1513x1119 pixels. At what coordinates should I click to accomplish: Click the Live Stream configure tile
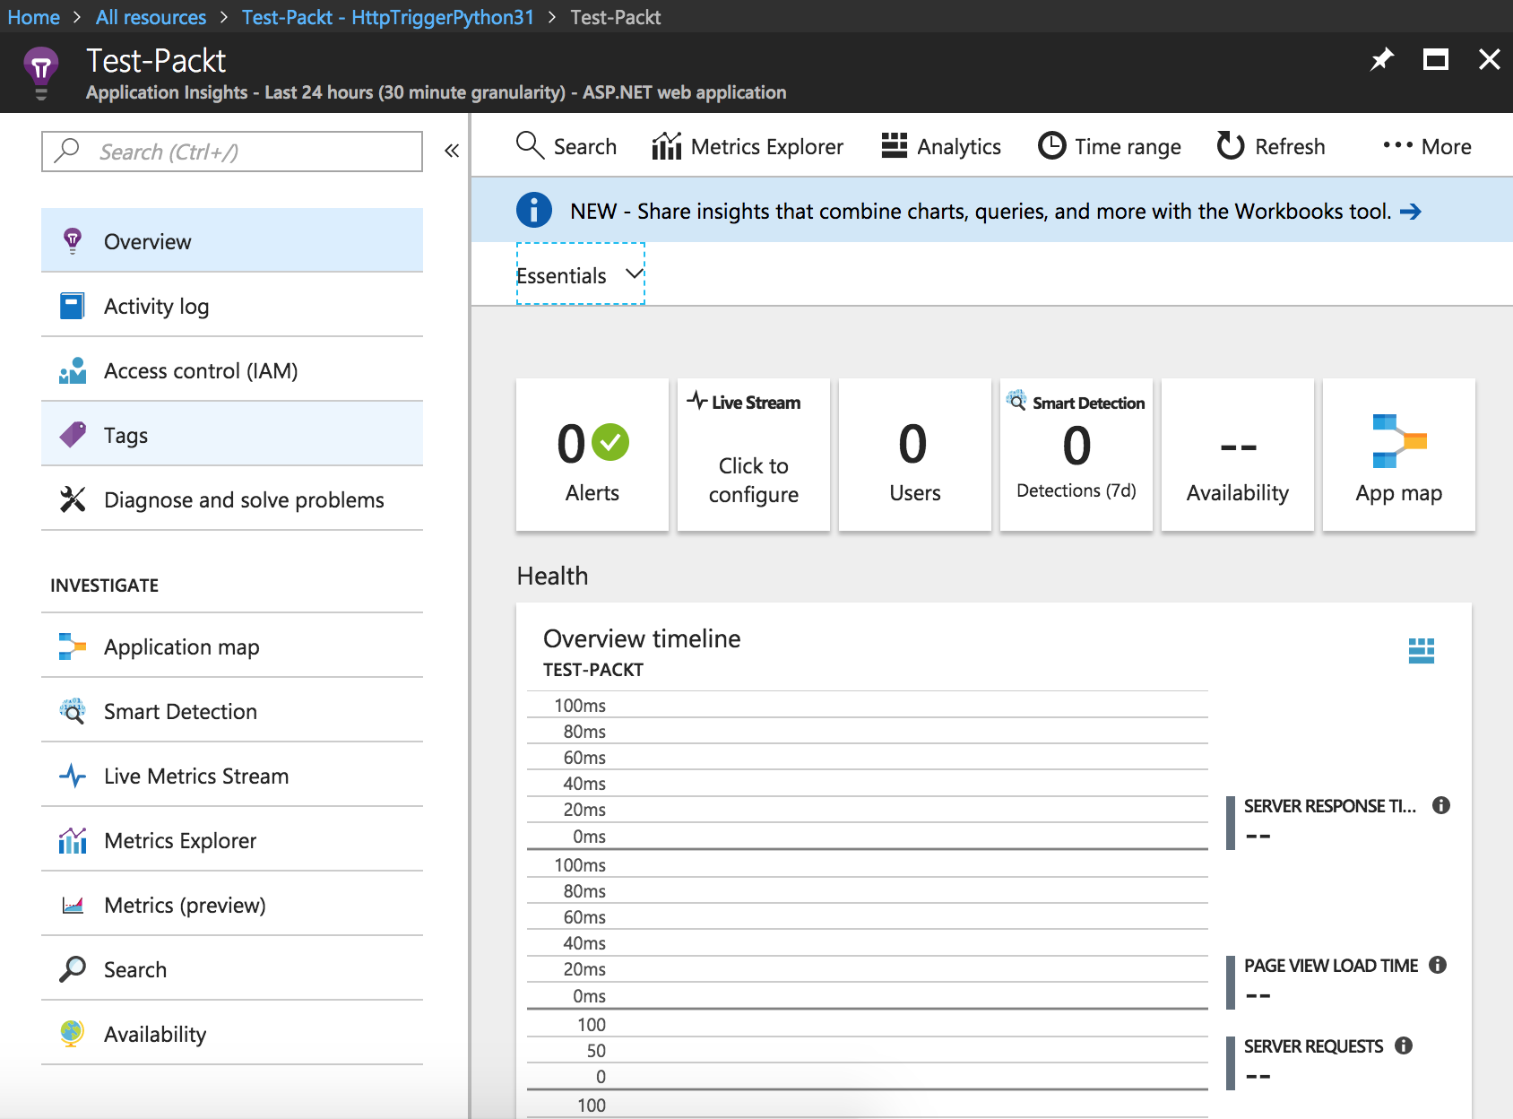(x=754, y=455)
